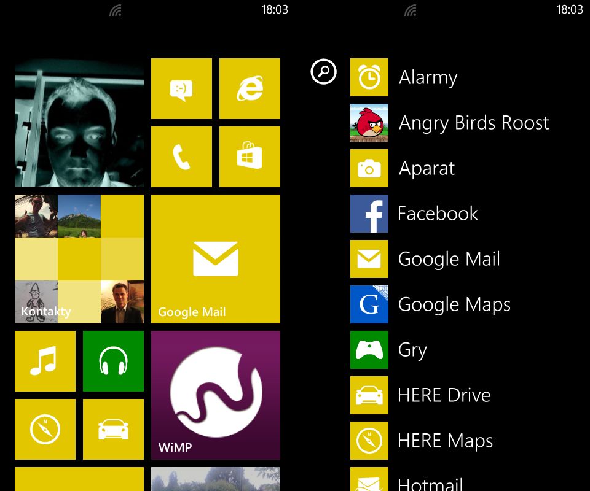
Task: Open Angry Birds Roost icon in list
Action: (369, 123)
